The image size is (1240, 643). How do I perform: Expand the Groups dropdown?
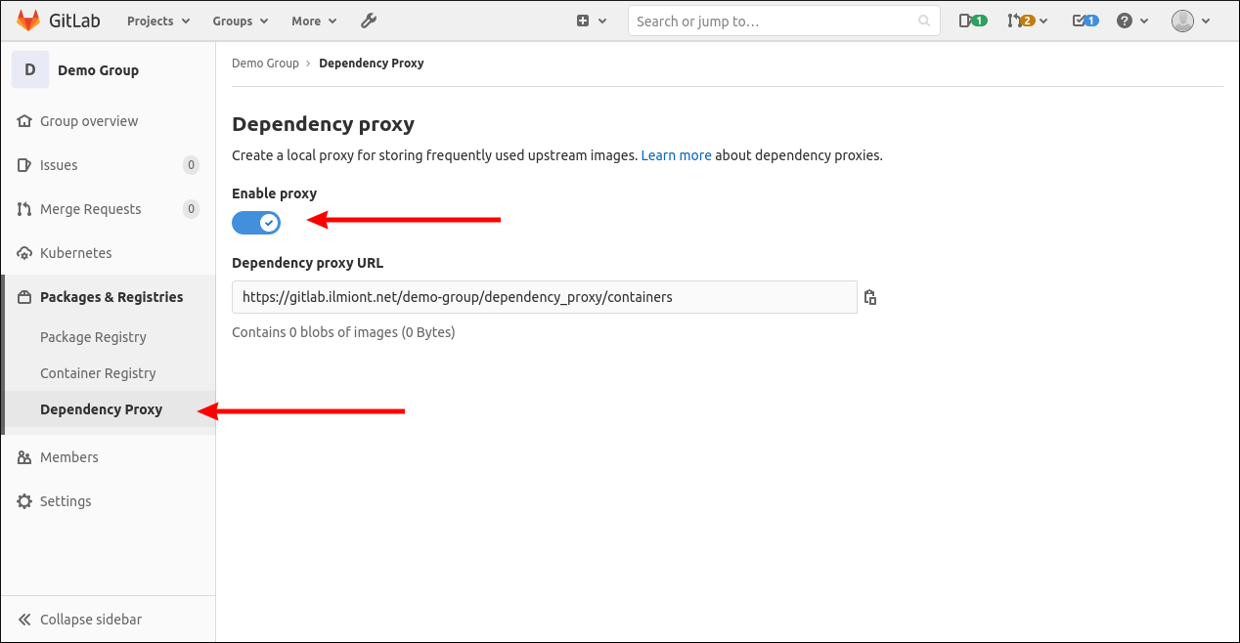[x=241, y=21]
